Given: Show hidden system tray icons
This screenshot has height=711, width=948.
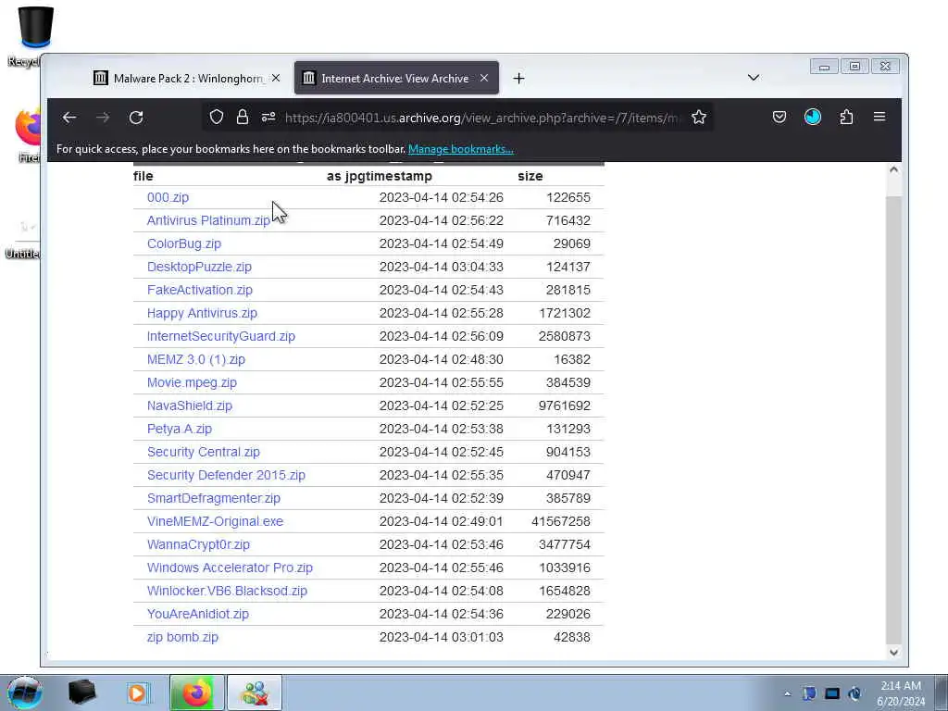Looking at the screenshot, I should pyautogui.click(x=787, y=693).
